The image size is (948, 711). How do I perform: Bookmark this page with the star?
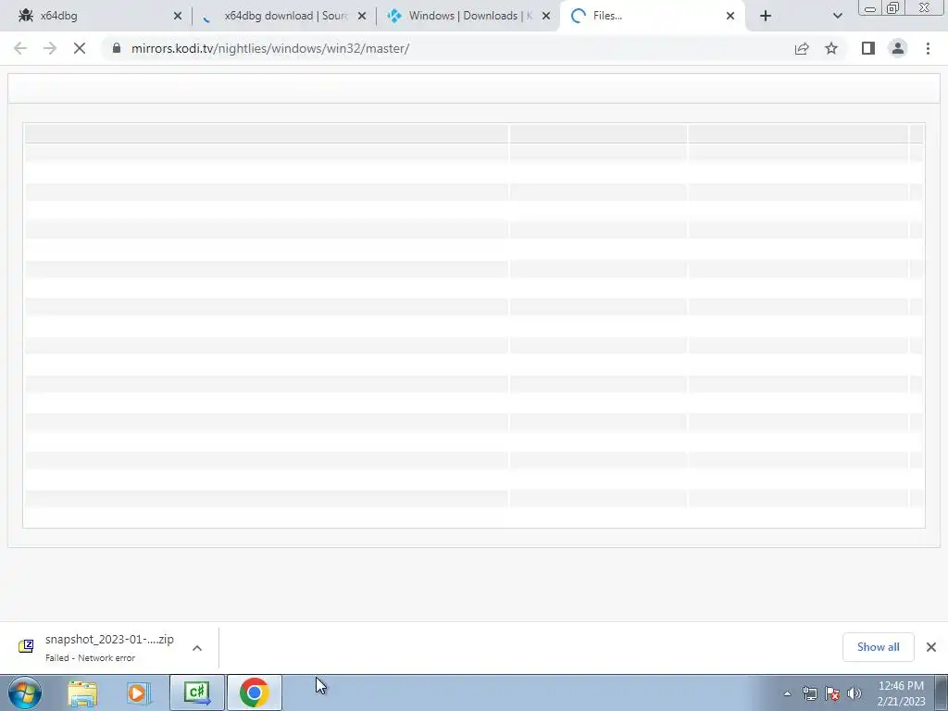tap(831, 48)
